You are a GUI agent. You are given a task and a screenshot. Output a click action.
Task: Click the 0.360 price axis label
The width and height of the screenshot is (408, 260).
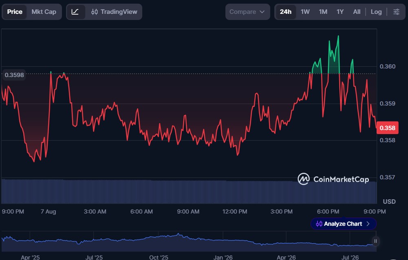point(388,66)
